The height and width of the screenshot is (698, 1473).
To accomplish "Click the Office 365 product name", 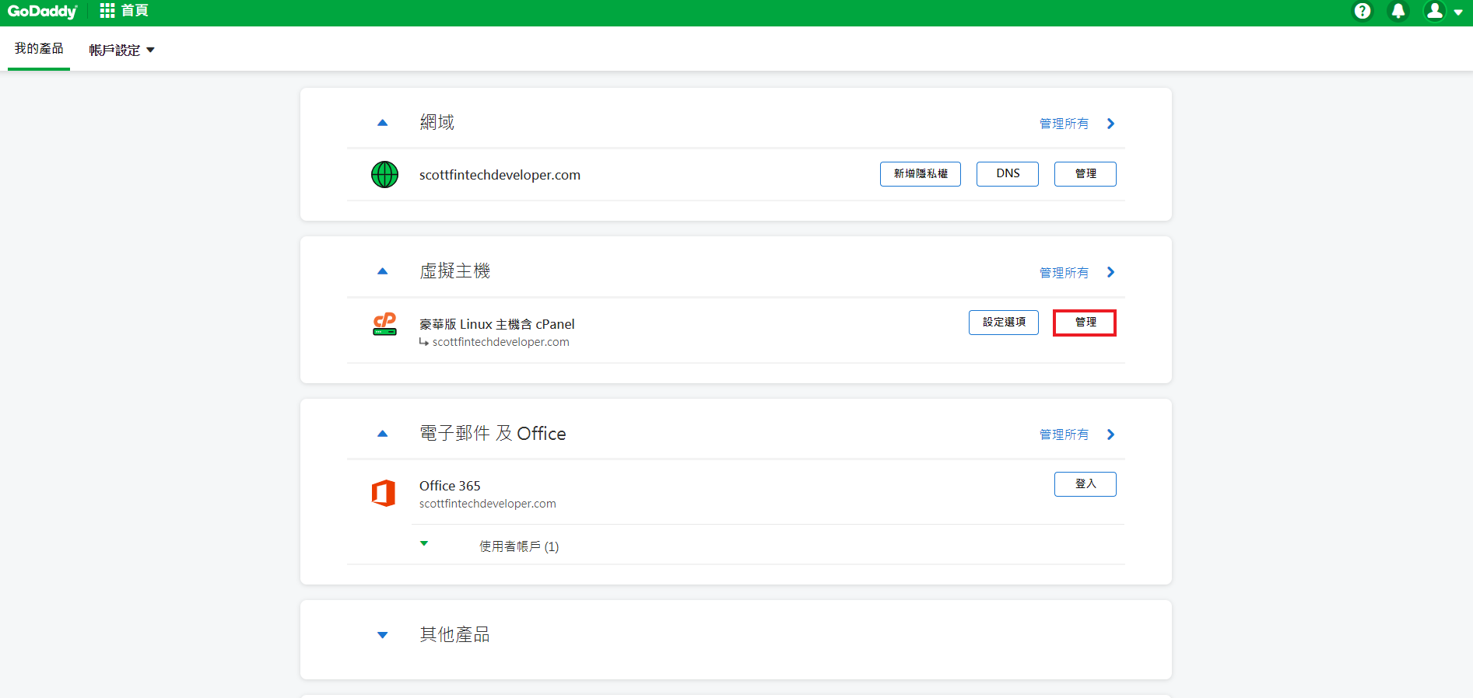I will coord(450,486).
